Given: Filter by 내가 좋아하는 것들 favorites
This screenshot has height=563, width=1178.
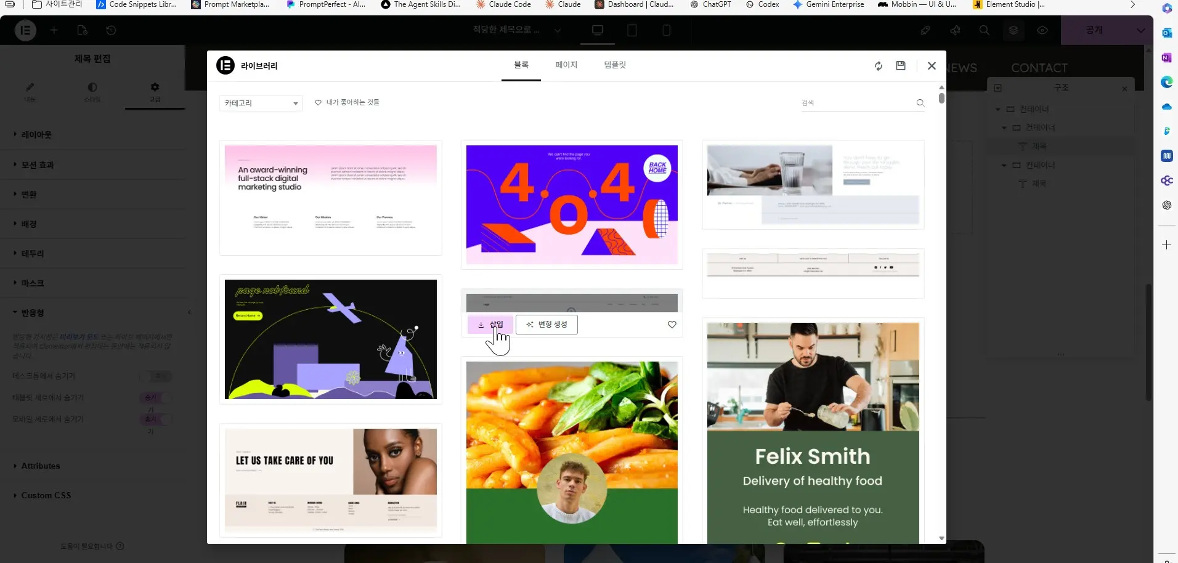Looking at the screenshot, I should tap(347, 103).
